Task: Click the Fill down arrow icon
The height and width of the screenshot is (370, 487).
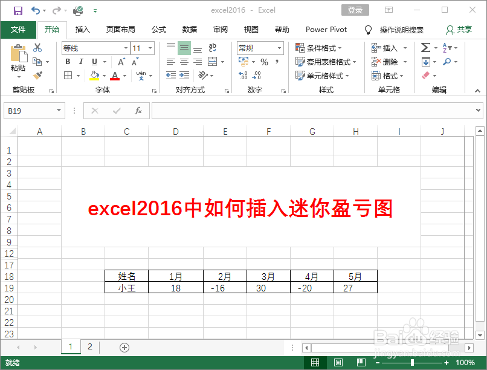Action: pyautogui.click(x=426, y=62)
